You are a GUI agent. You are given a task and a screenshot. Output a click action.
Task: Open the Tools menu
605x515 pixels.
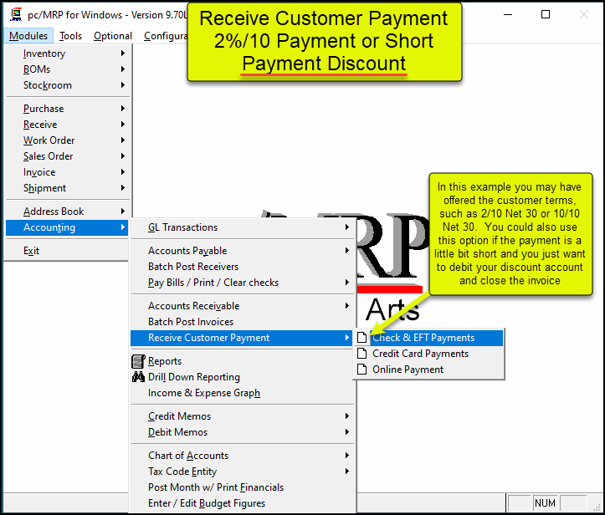pyautogui.click(x=71, y=36)
